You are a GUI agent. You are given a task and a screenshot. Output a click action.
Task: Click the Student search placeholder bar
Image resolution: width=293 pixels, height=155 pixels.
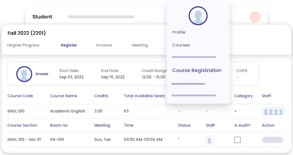tap(101, 17)
